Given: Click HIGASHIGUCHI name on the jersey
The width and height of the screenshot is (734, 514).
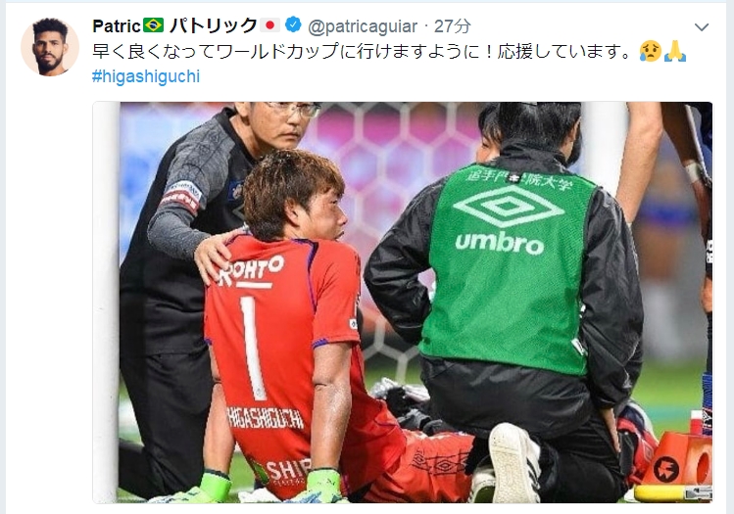Looking at the screenshot, I should click(x=266, y=418).
